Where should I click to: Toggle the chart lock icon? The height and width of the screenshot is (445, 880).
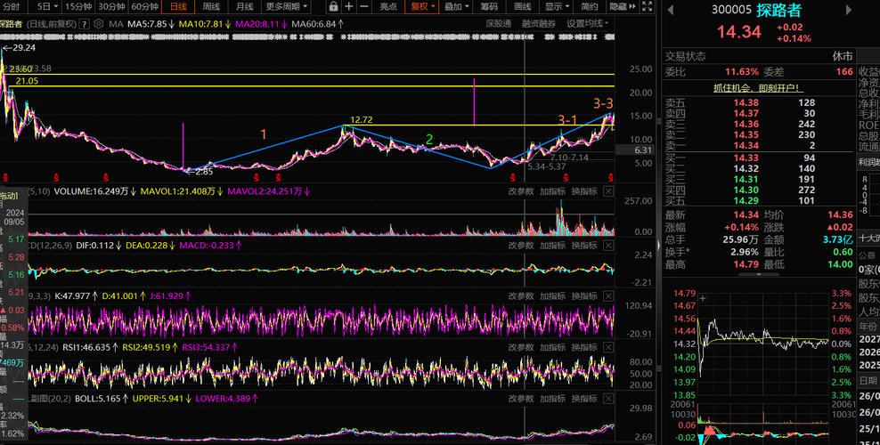tap(333, 7)
